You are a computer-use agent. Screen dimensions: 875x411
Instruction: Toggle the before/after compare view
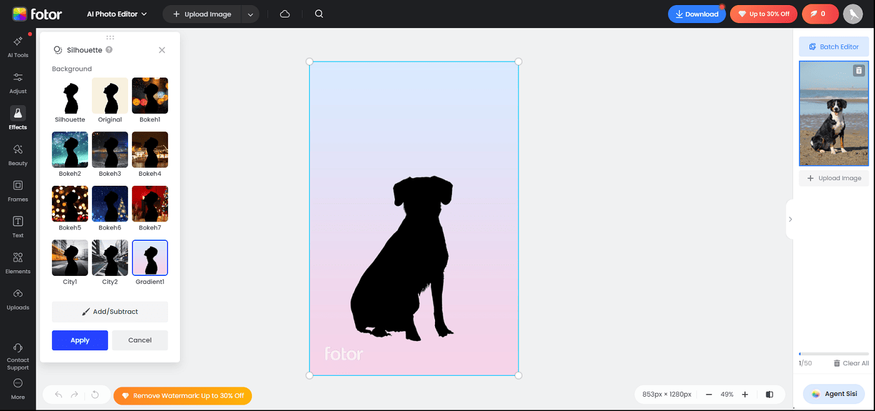[769, 394]
